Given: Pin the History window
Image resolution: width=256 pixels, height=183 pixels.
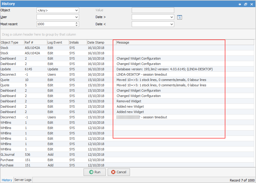Looking at the screenshot, I should point(240,4).
